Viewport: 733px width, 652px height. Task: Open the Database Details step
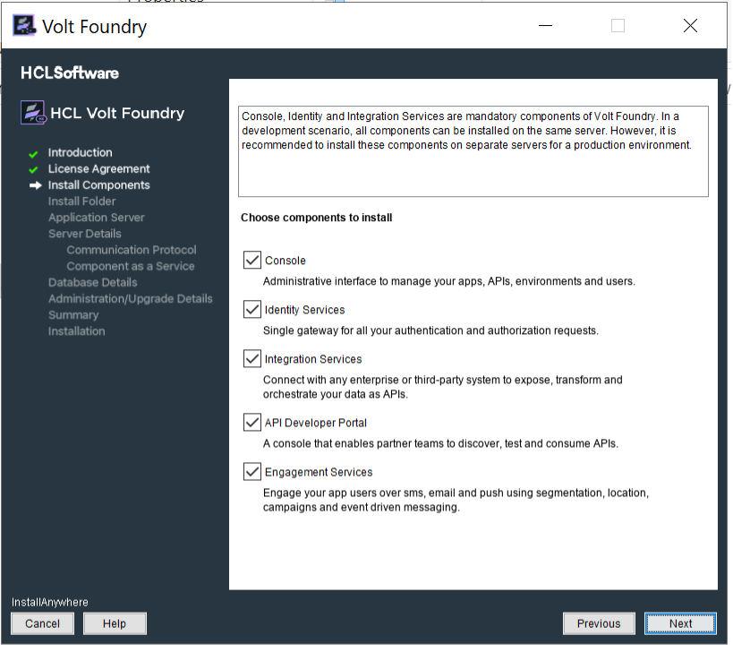pyautogui.click(x=92, y=282)
